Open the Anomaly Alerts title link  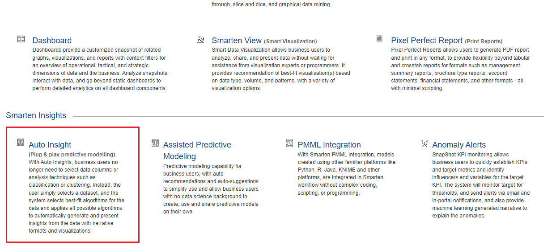[459, 145]
